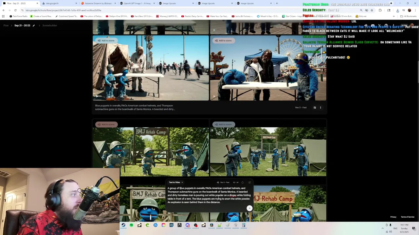Click the ENG language indicator
Screen dimensions: 419x235
(x=395, y=228)
